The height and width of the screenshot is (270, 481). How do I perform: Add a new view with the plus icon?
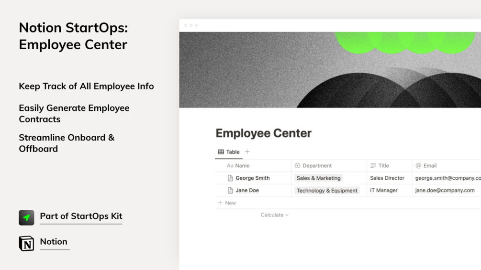pyautogui.click(x=247, y=151)
